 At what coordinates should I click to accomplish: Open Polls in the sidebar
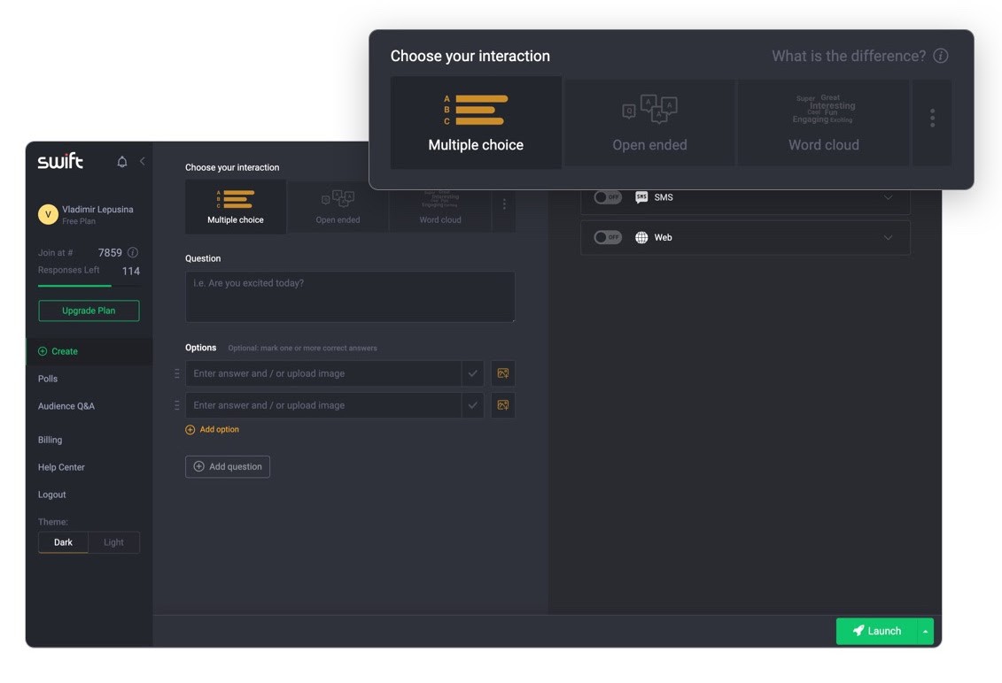pos(48,379)
